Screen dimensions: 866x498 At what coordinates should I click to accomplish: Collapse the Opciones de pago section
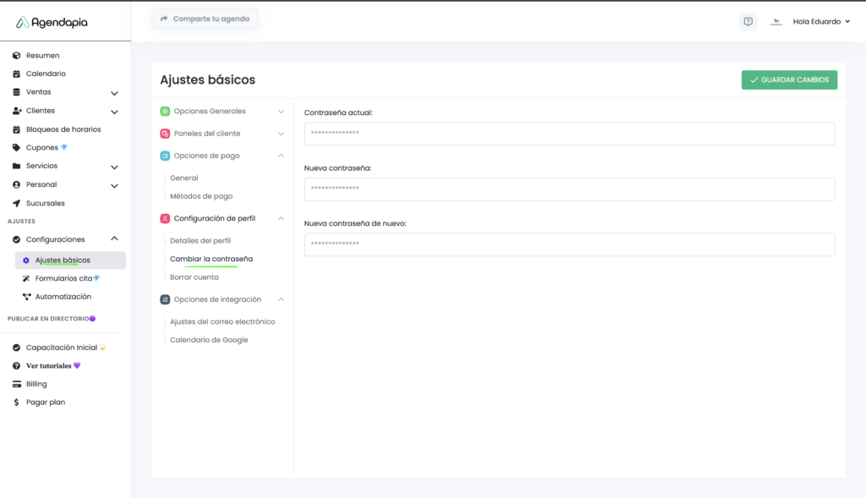pos(281,156)
